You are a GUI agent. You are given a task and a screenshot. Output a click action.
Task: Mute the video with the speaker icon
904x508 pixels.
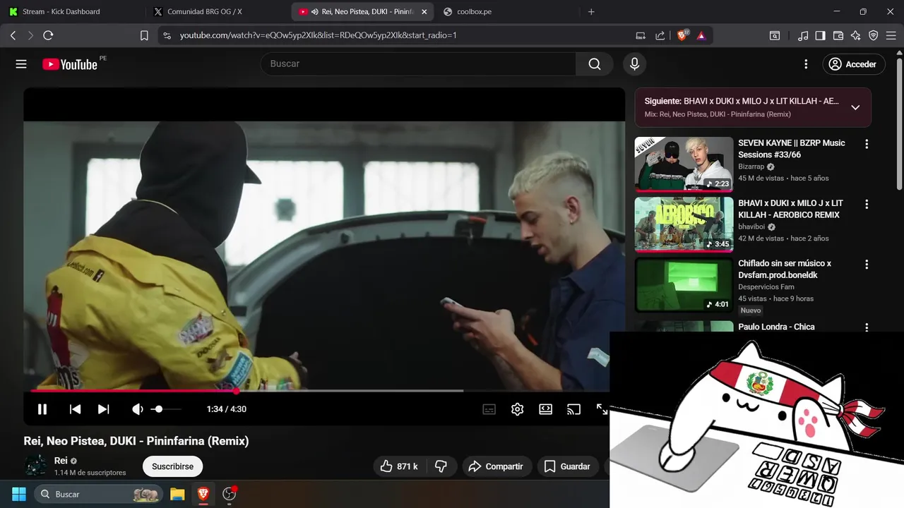tap(138, 409)
